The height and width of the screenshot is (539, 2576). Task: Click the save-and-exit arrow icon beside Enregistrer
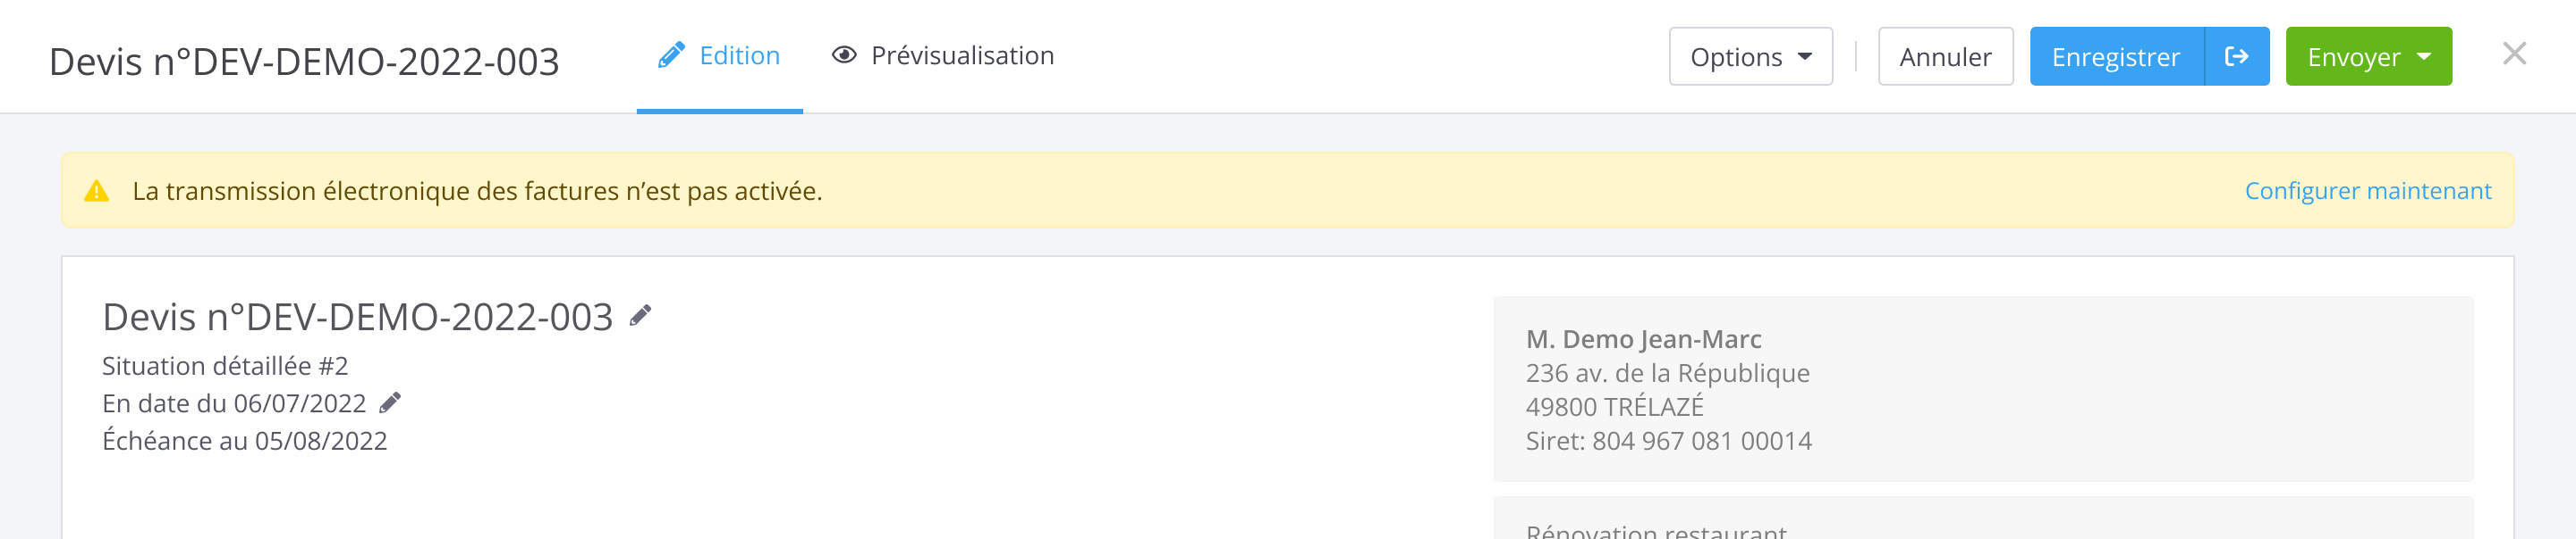click(2236, 57)
